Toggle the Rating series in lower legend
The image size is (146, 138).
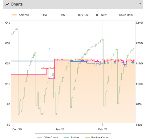click(x=71, y=137)
